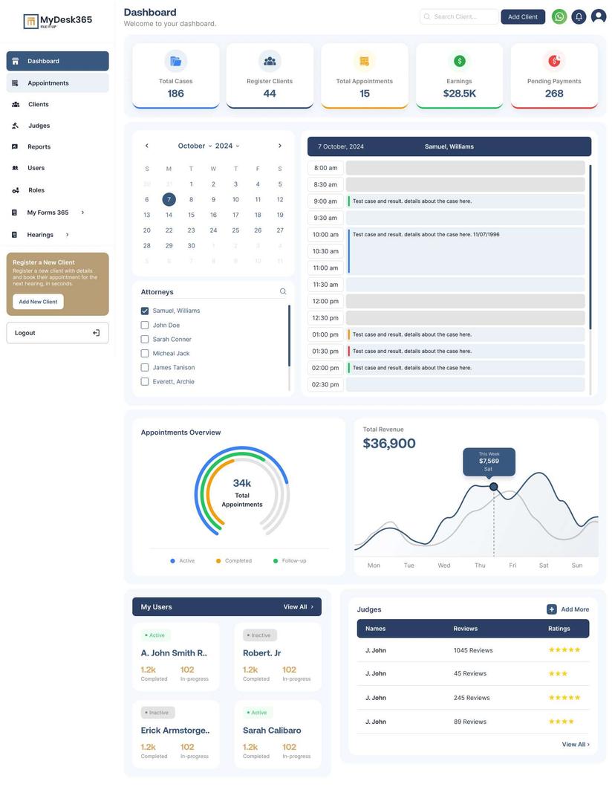The image size is (615, 790).
Task: Toggle the Active legend in Appointments Overview
Action: (x=182, y=561)
